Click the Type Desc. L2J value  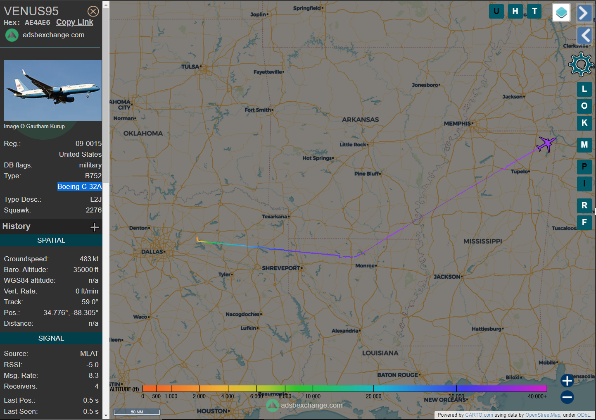[x=96, y=200]
